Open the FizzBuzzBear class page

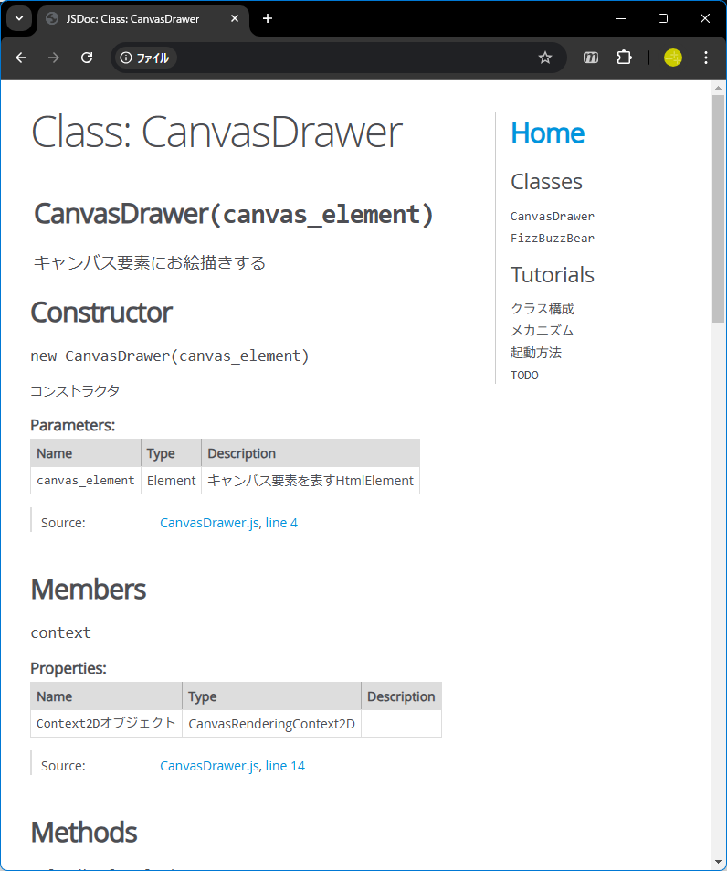[552, 239]
